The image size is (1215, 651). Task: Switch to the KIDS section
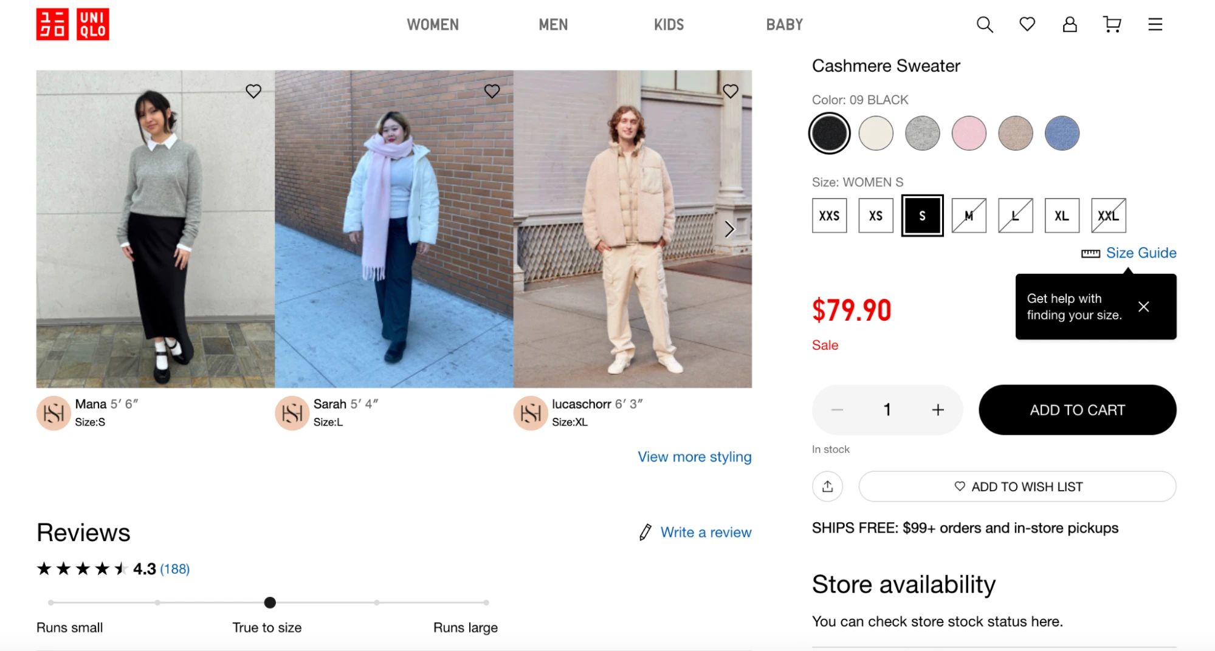click(x=669, y=25)
